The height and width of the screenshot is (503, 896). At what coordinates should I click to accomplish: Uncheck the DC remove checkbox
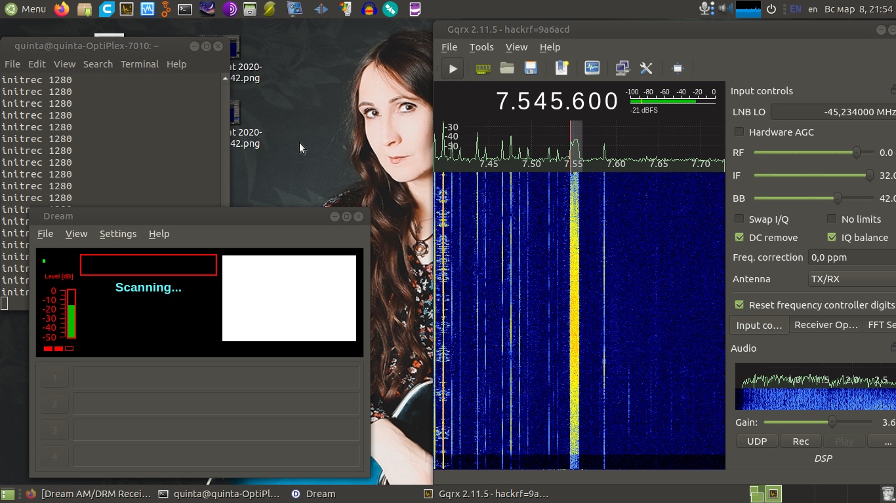point(739,237)
